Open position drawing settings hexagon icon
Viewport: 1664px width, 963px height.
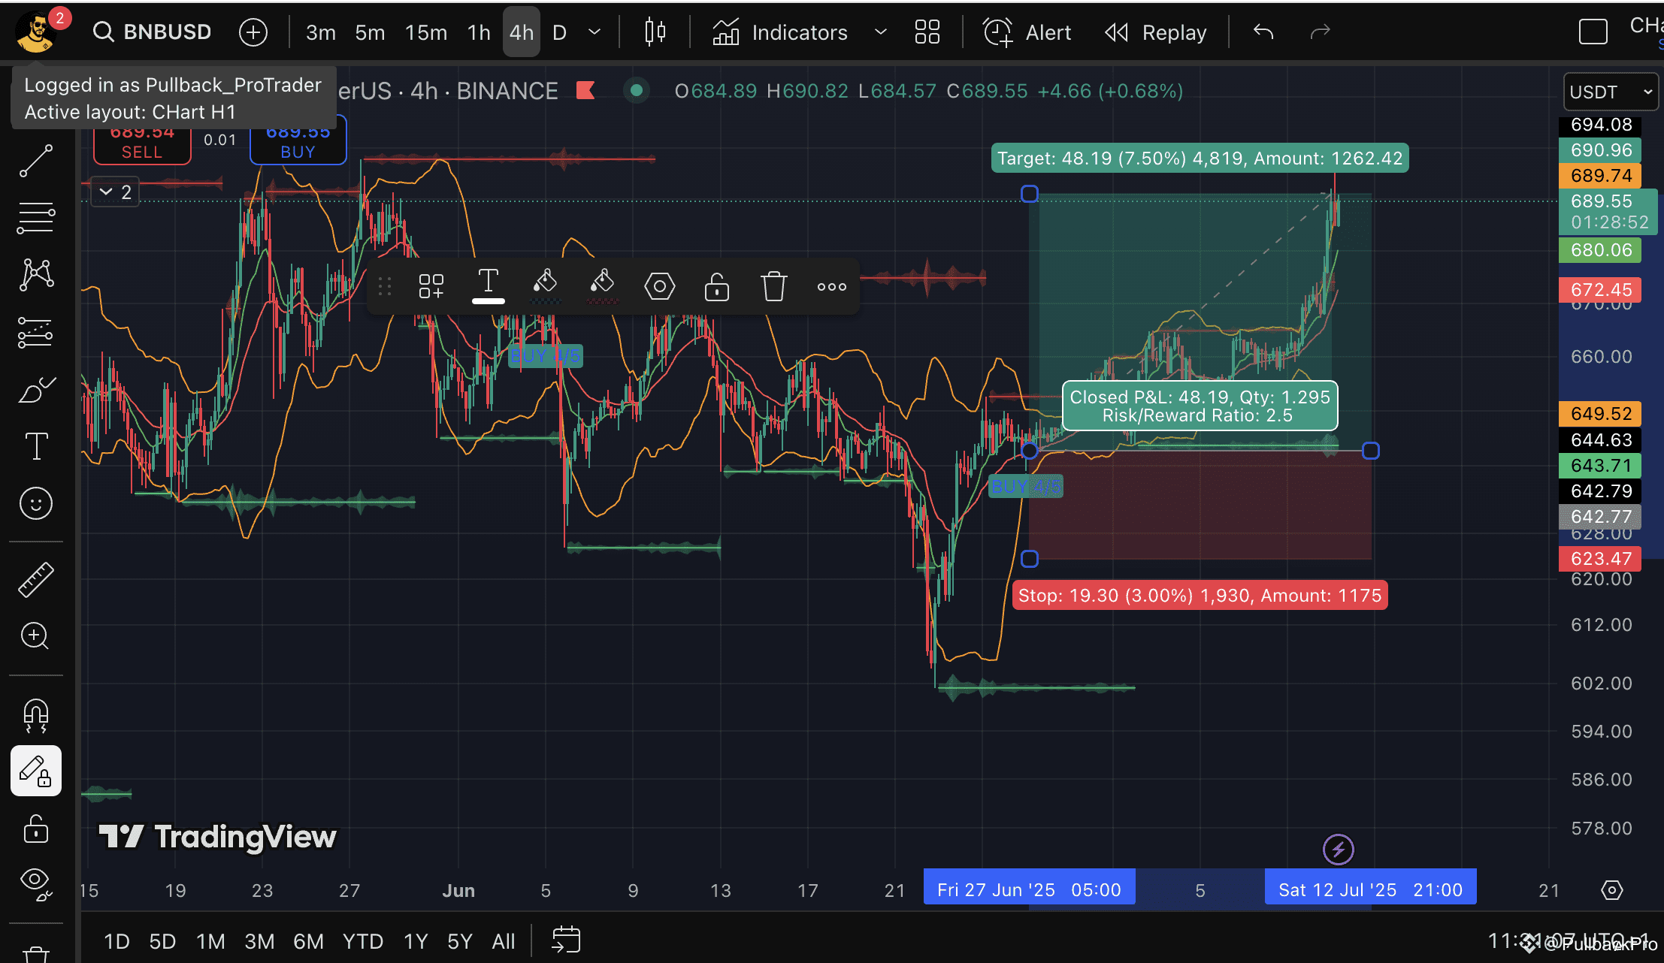pos(660,286)
